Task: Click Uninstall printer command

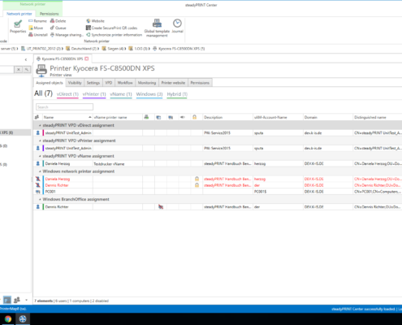Action: tap(38, 35)
